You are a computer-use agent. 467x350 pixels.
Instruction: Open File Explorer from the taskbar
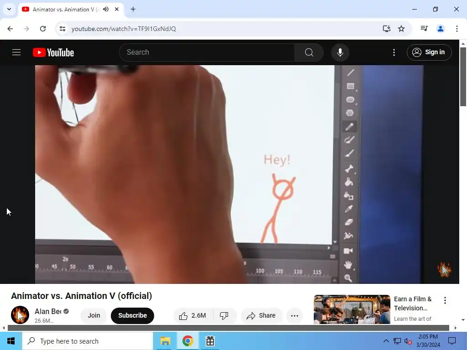point(165,341)
